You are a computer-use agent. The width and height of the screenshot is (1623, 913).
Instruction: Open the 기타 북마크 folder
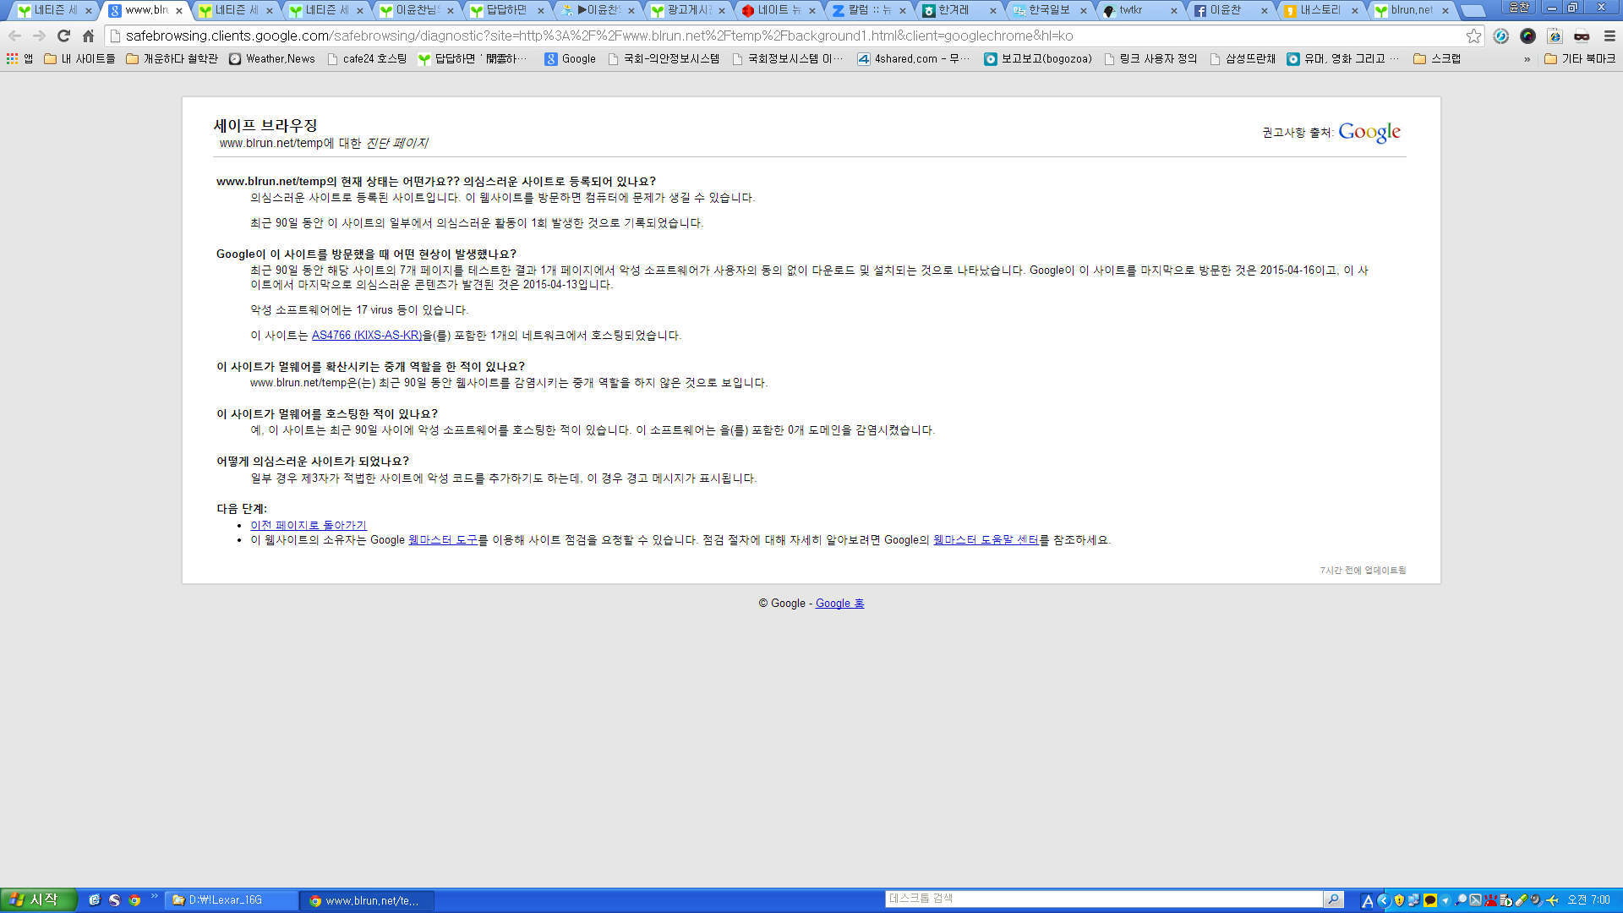[x=1579, y=59]
